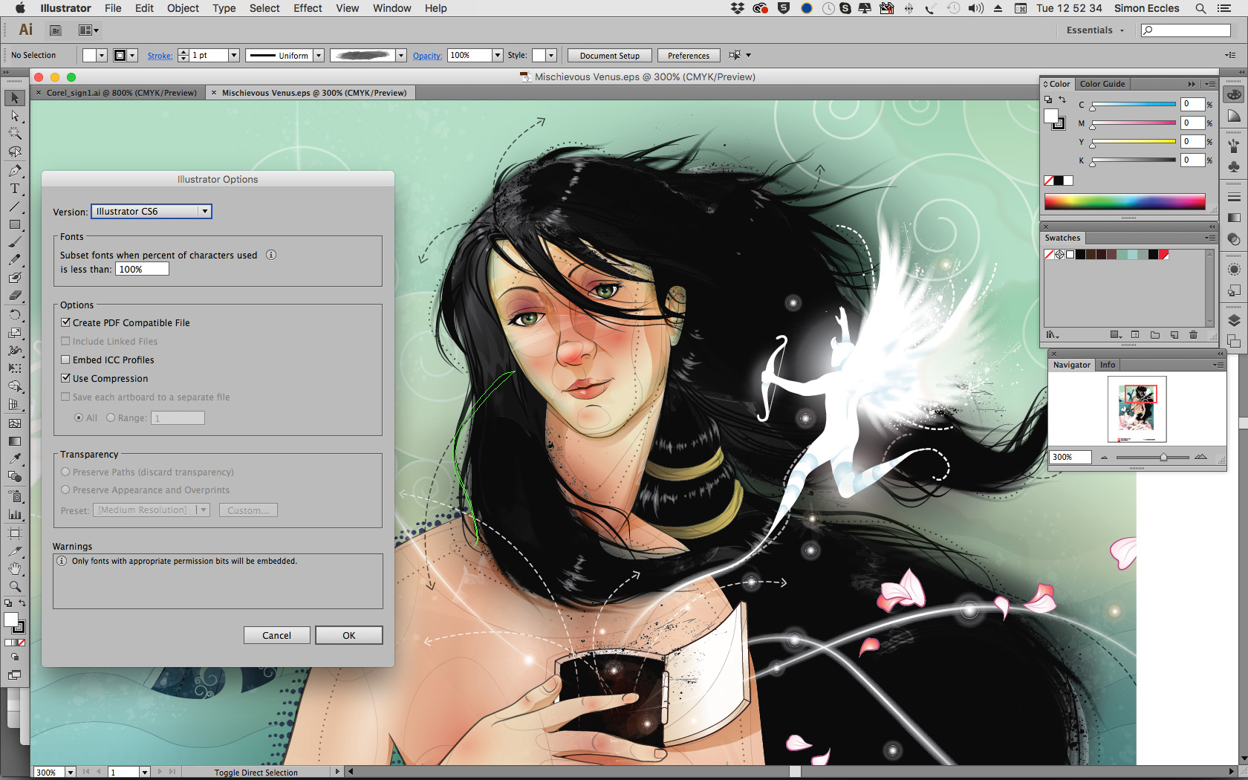Select the Gradient tool

[15, 441]
